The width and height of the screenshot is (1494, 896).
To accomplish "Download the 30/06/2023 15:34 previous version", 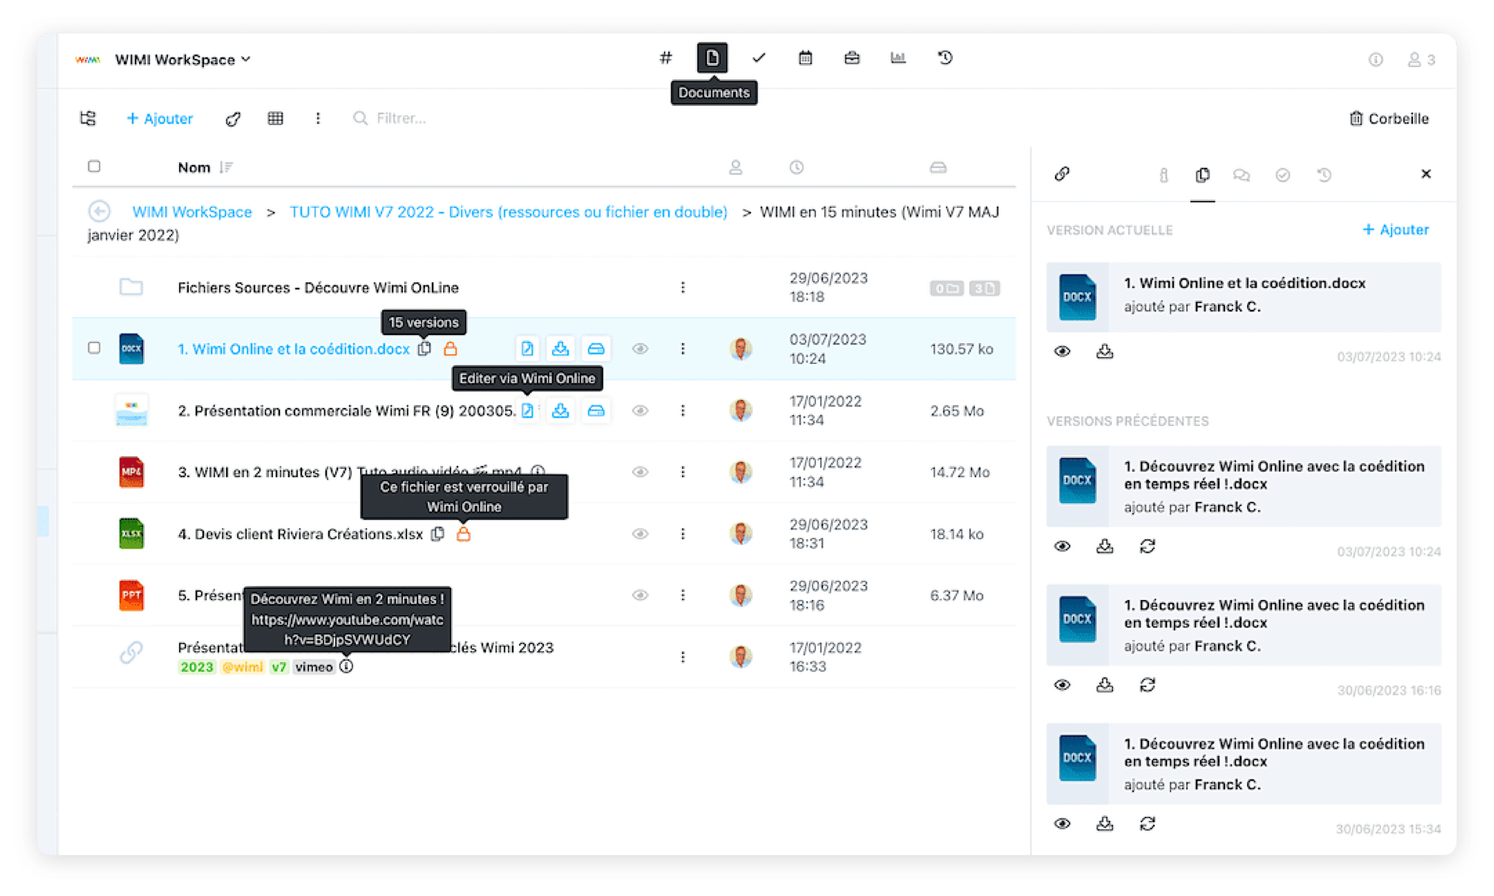I will pyautogui.click(x=1104, y=824).
